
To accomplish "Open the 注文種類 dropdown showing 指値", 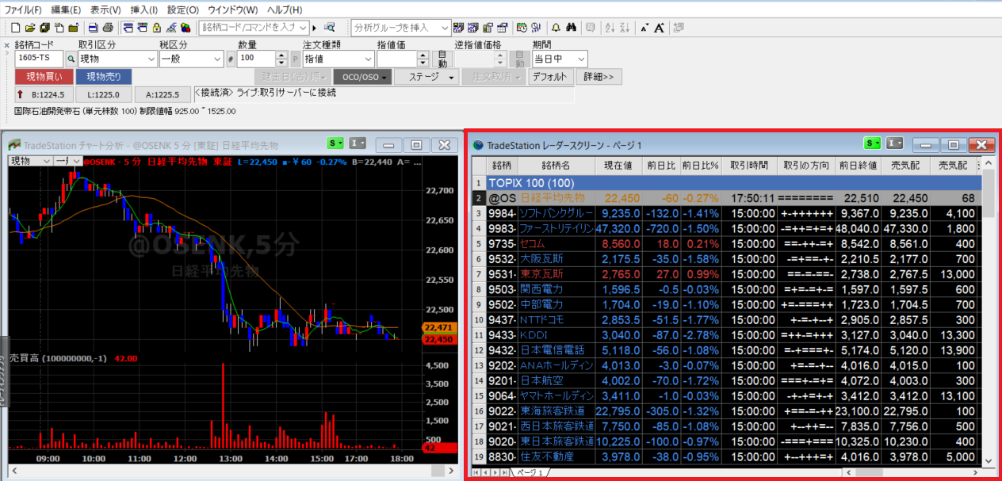I will tap(338, 59).
